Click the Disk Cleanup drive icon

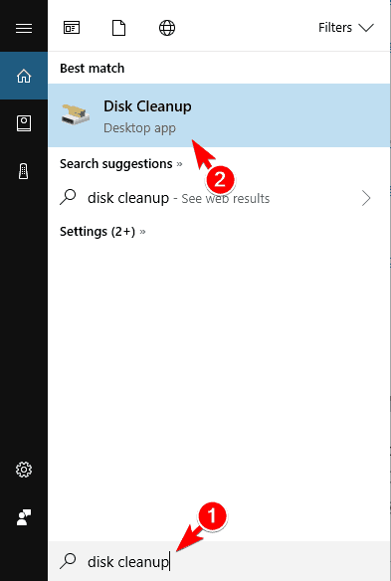[76, 114]
